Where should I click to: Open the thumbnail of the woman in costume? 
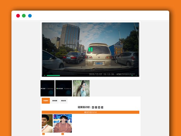tap(81, 88)
